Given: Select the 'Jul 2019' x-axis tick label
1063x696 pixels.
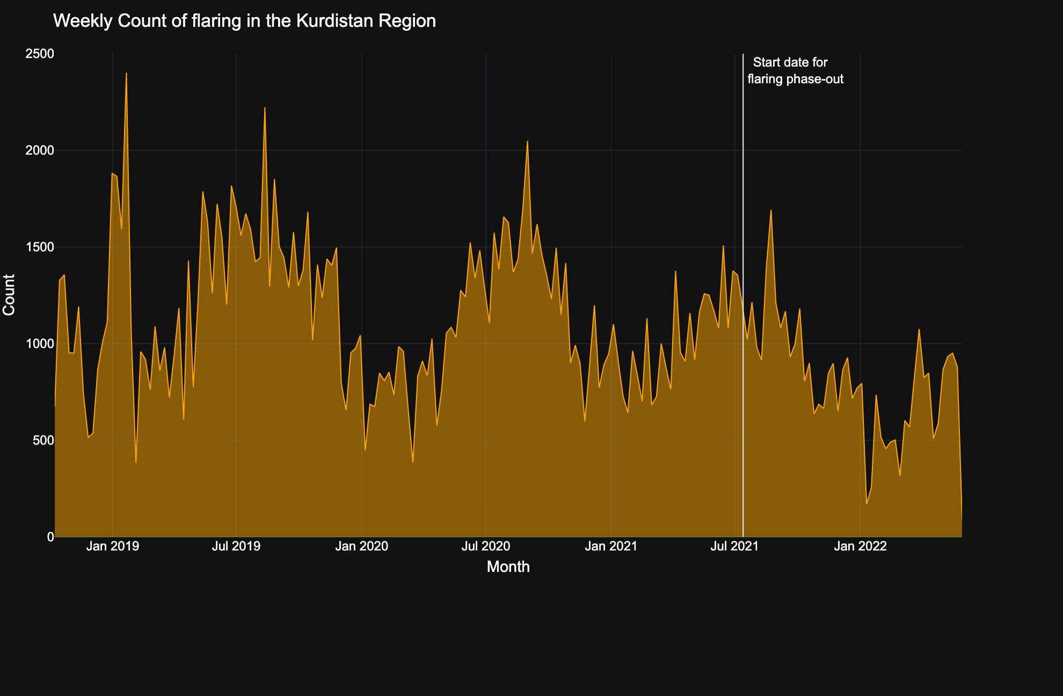Looking at the screenshot, I should click(236, 547).
